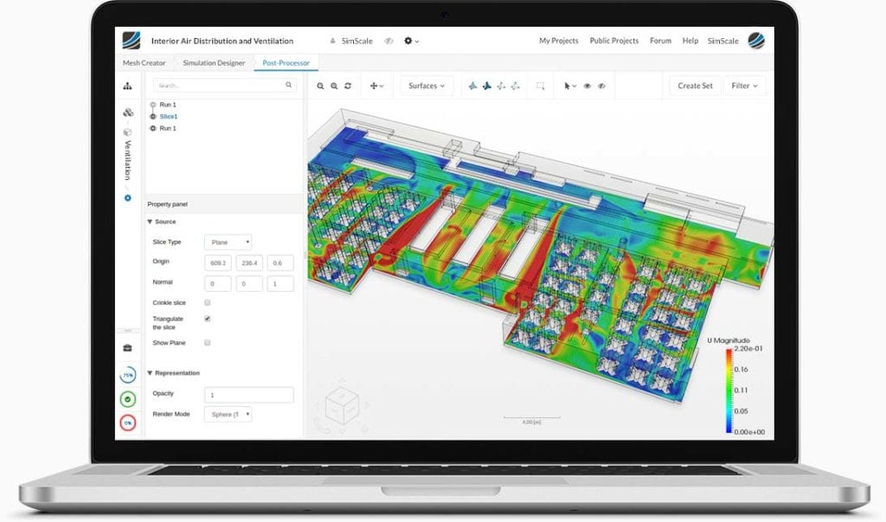Viewport: 886px width, 522px height.
Task: Click the U Magnitude color legend
Action: click(729, 385)
